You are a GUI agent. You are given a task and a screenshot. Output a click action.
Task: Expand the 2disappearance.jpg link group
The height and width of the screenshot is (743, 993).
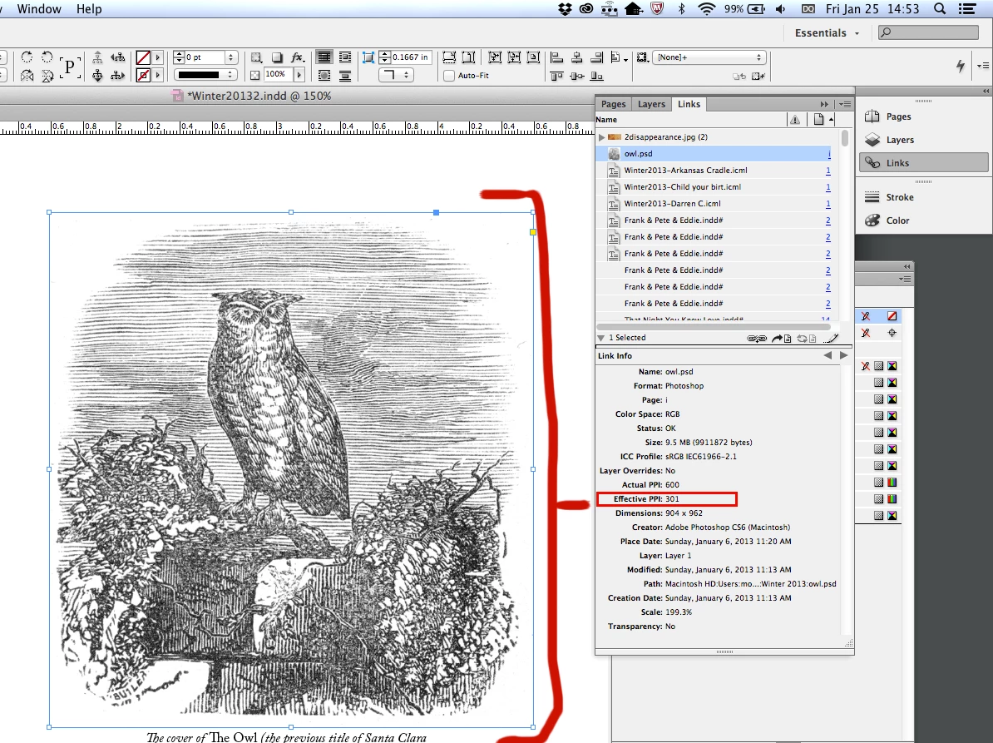tap(601, 136)
